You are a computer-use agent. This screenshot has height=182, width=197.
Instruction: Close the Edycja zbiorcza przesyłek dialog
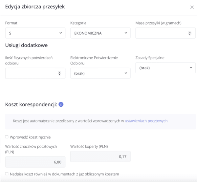(x=192, y=7)
